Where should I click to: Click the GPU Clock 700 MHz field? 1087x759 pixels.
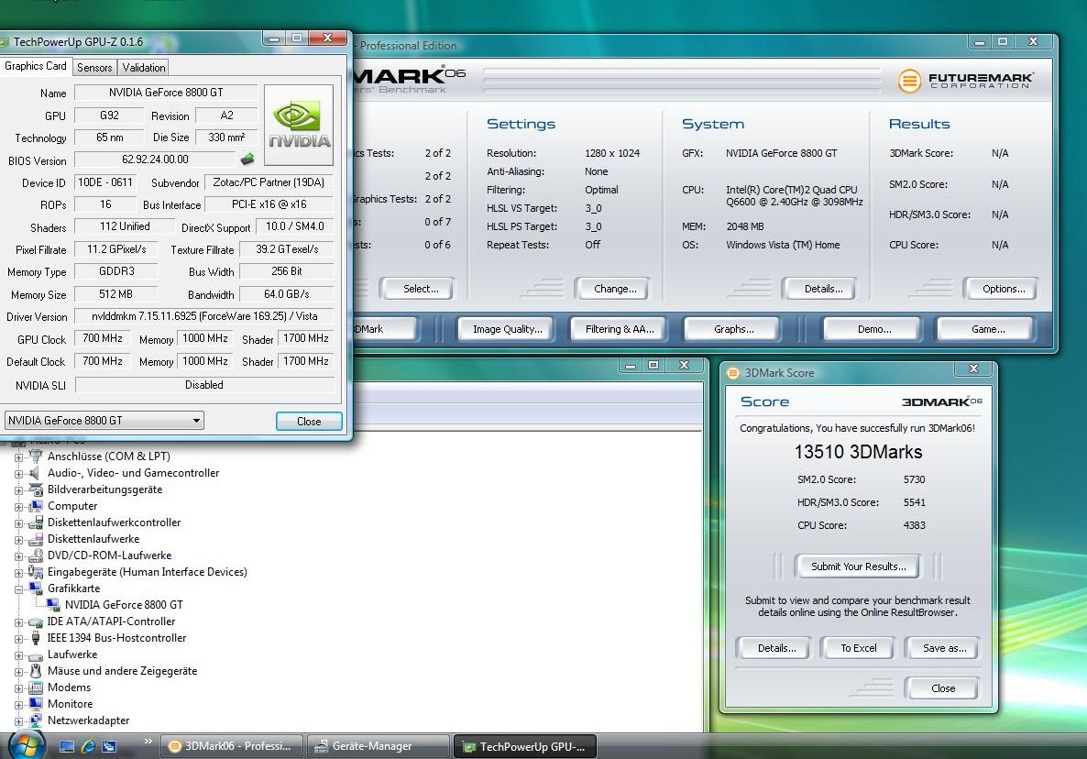(x=103, y=338)
